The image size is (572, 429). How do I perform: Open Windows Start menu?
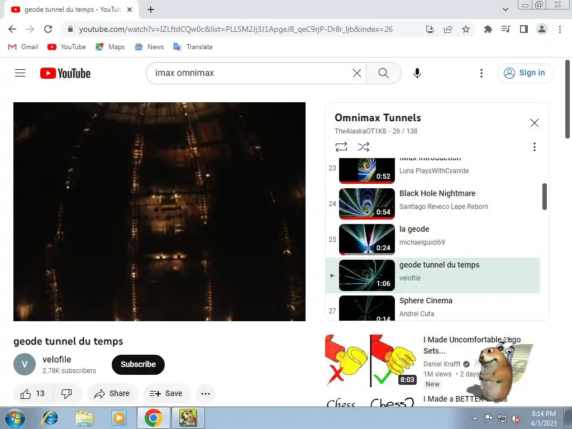point(15,418)
